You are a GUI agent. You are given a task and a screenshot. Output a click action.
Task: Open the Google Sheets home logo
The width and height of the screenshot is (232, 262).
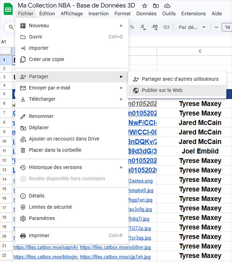click(8, 9)
